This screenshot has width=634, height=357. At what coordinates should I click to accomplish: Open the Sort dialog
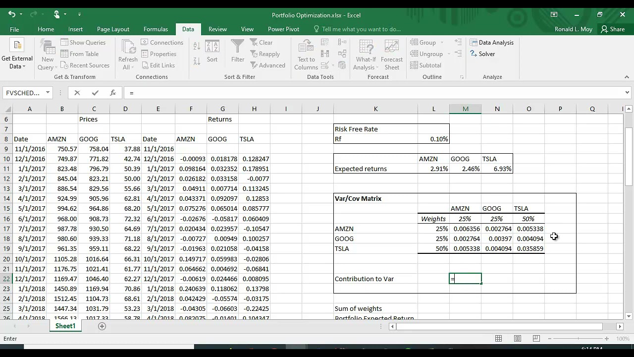pos(212,52)
